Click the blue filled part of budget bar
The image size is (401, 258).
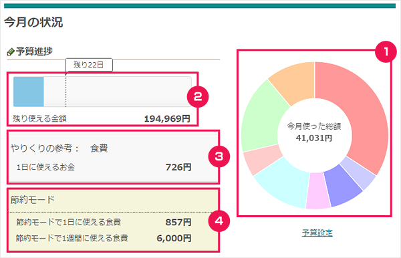click(x=28, y=92)
